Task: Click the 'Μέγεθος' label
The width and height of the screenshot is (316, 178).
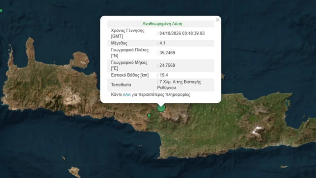Action: (x=119, y=43)
